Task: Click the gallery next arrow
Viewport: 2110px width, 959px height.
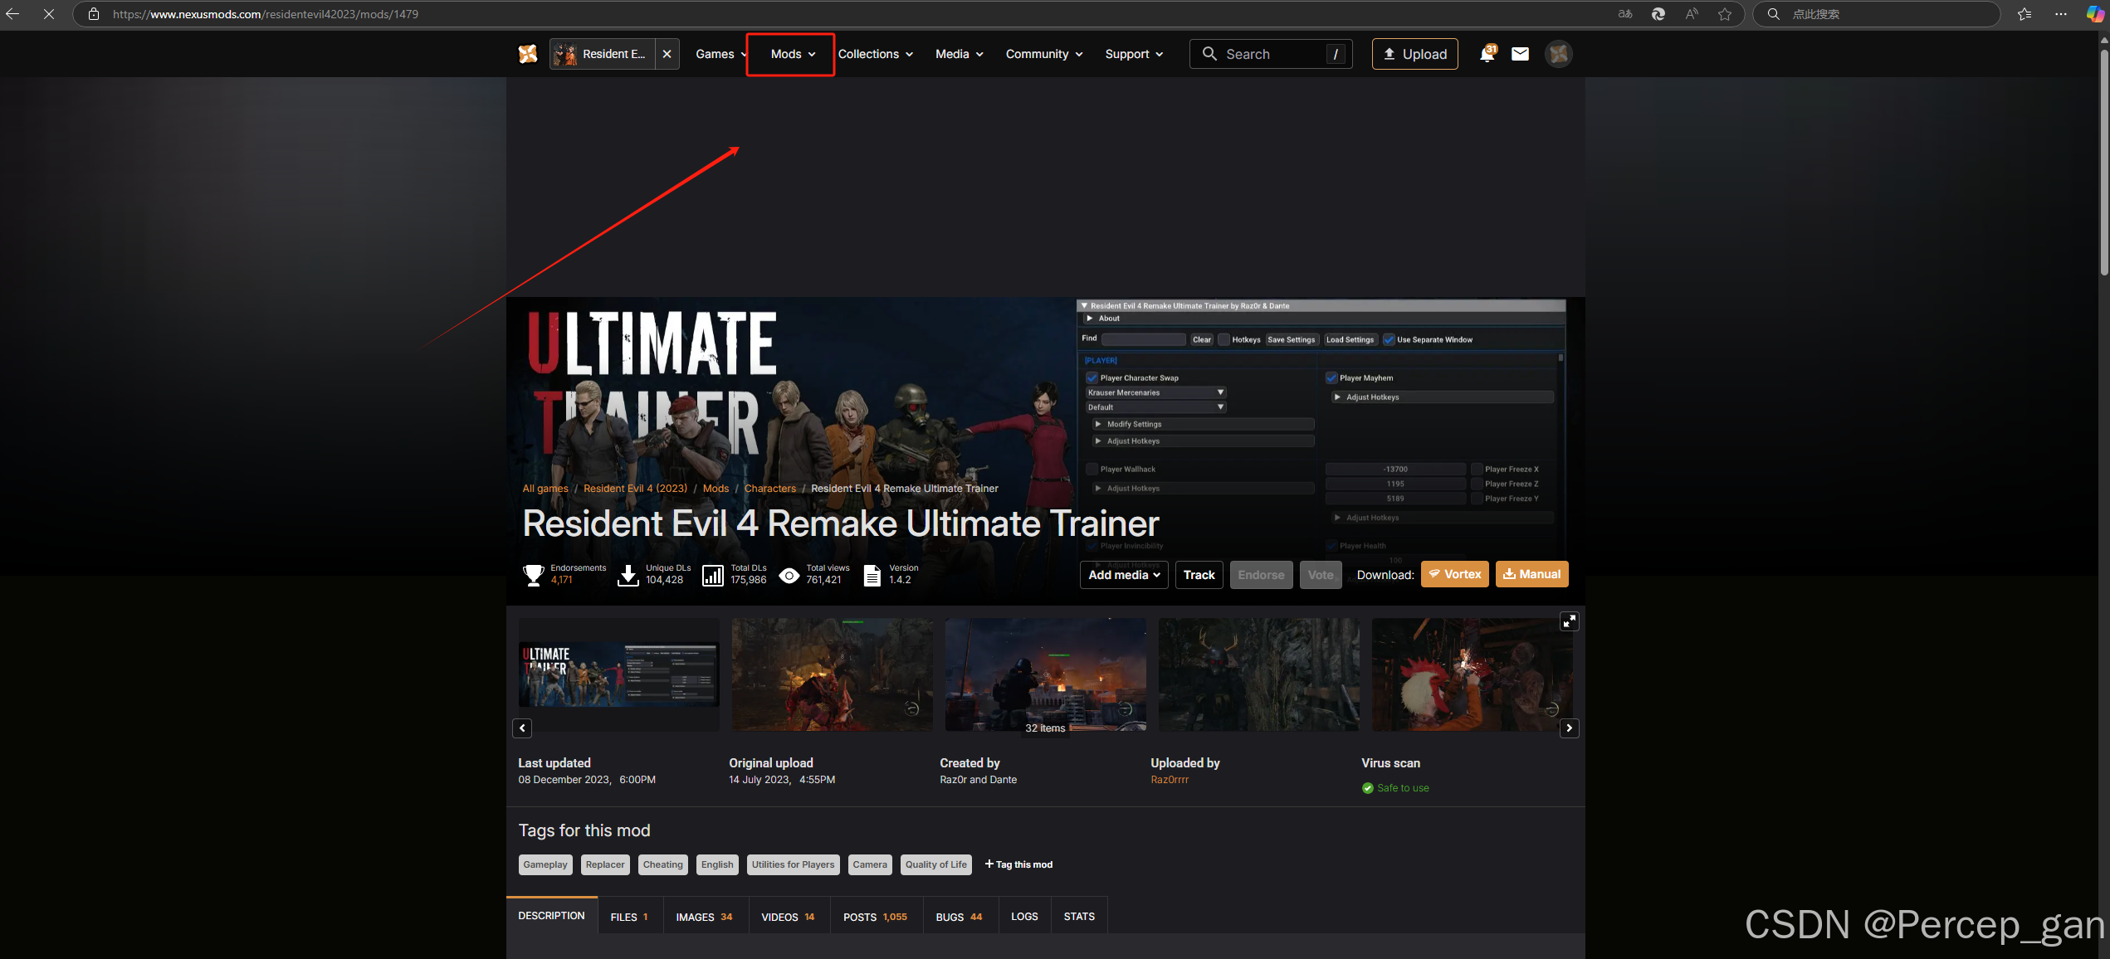Action: pyautogui.click(x=1569, y=728)
